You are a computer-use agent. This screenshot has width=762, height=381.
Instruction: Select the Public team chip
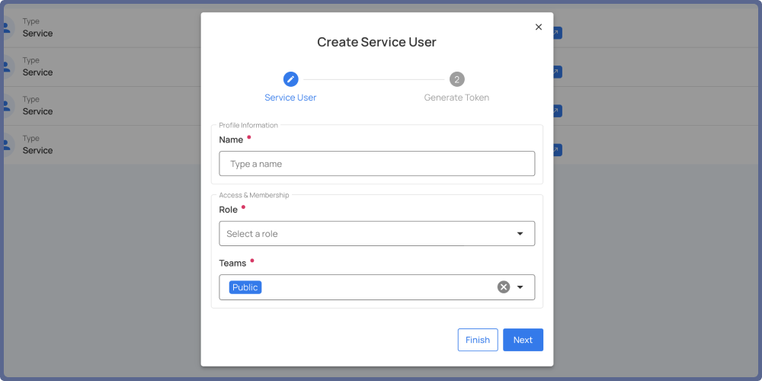click(245, 287)
